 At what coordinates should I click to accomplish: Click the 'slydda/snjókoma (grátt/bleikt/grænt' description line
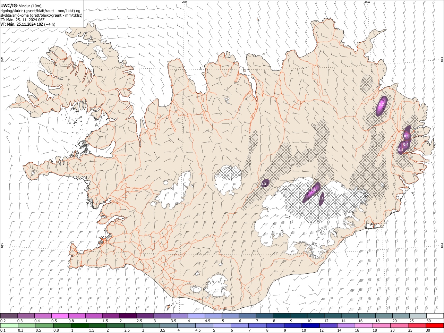point(42,15)
